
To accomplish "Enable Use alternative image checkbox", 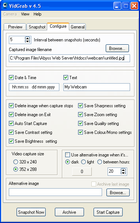I will pos(67,155).
